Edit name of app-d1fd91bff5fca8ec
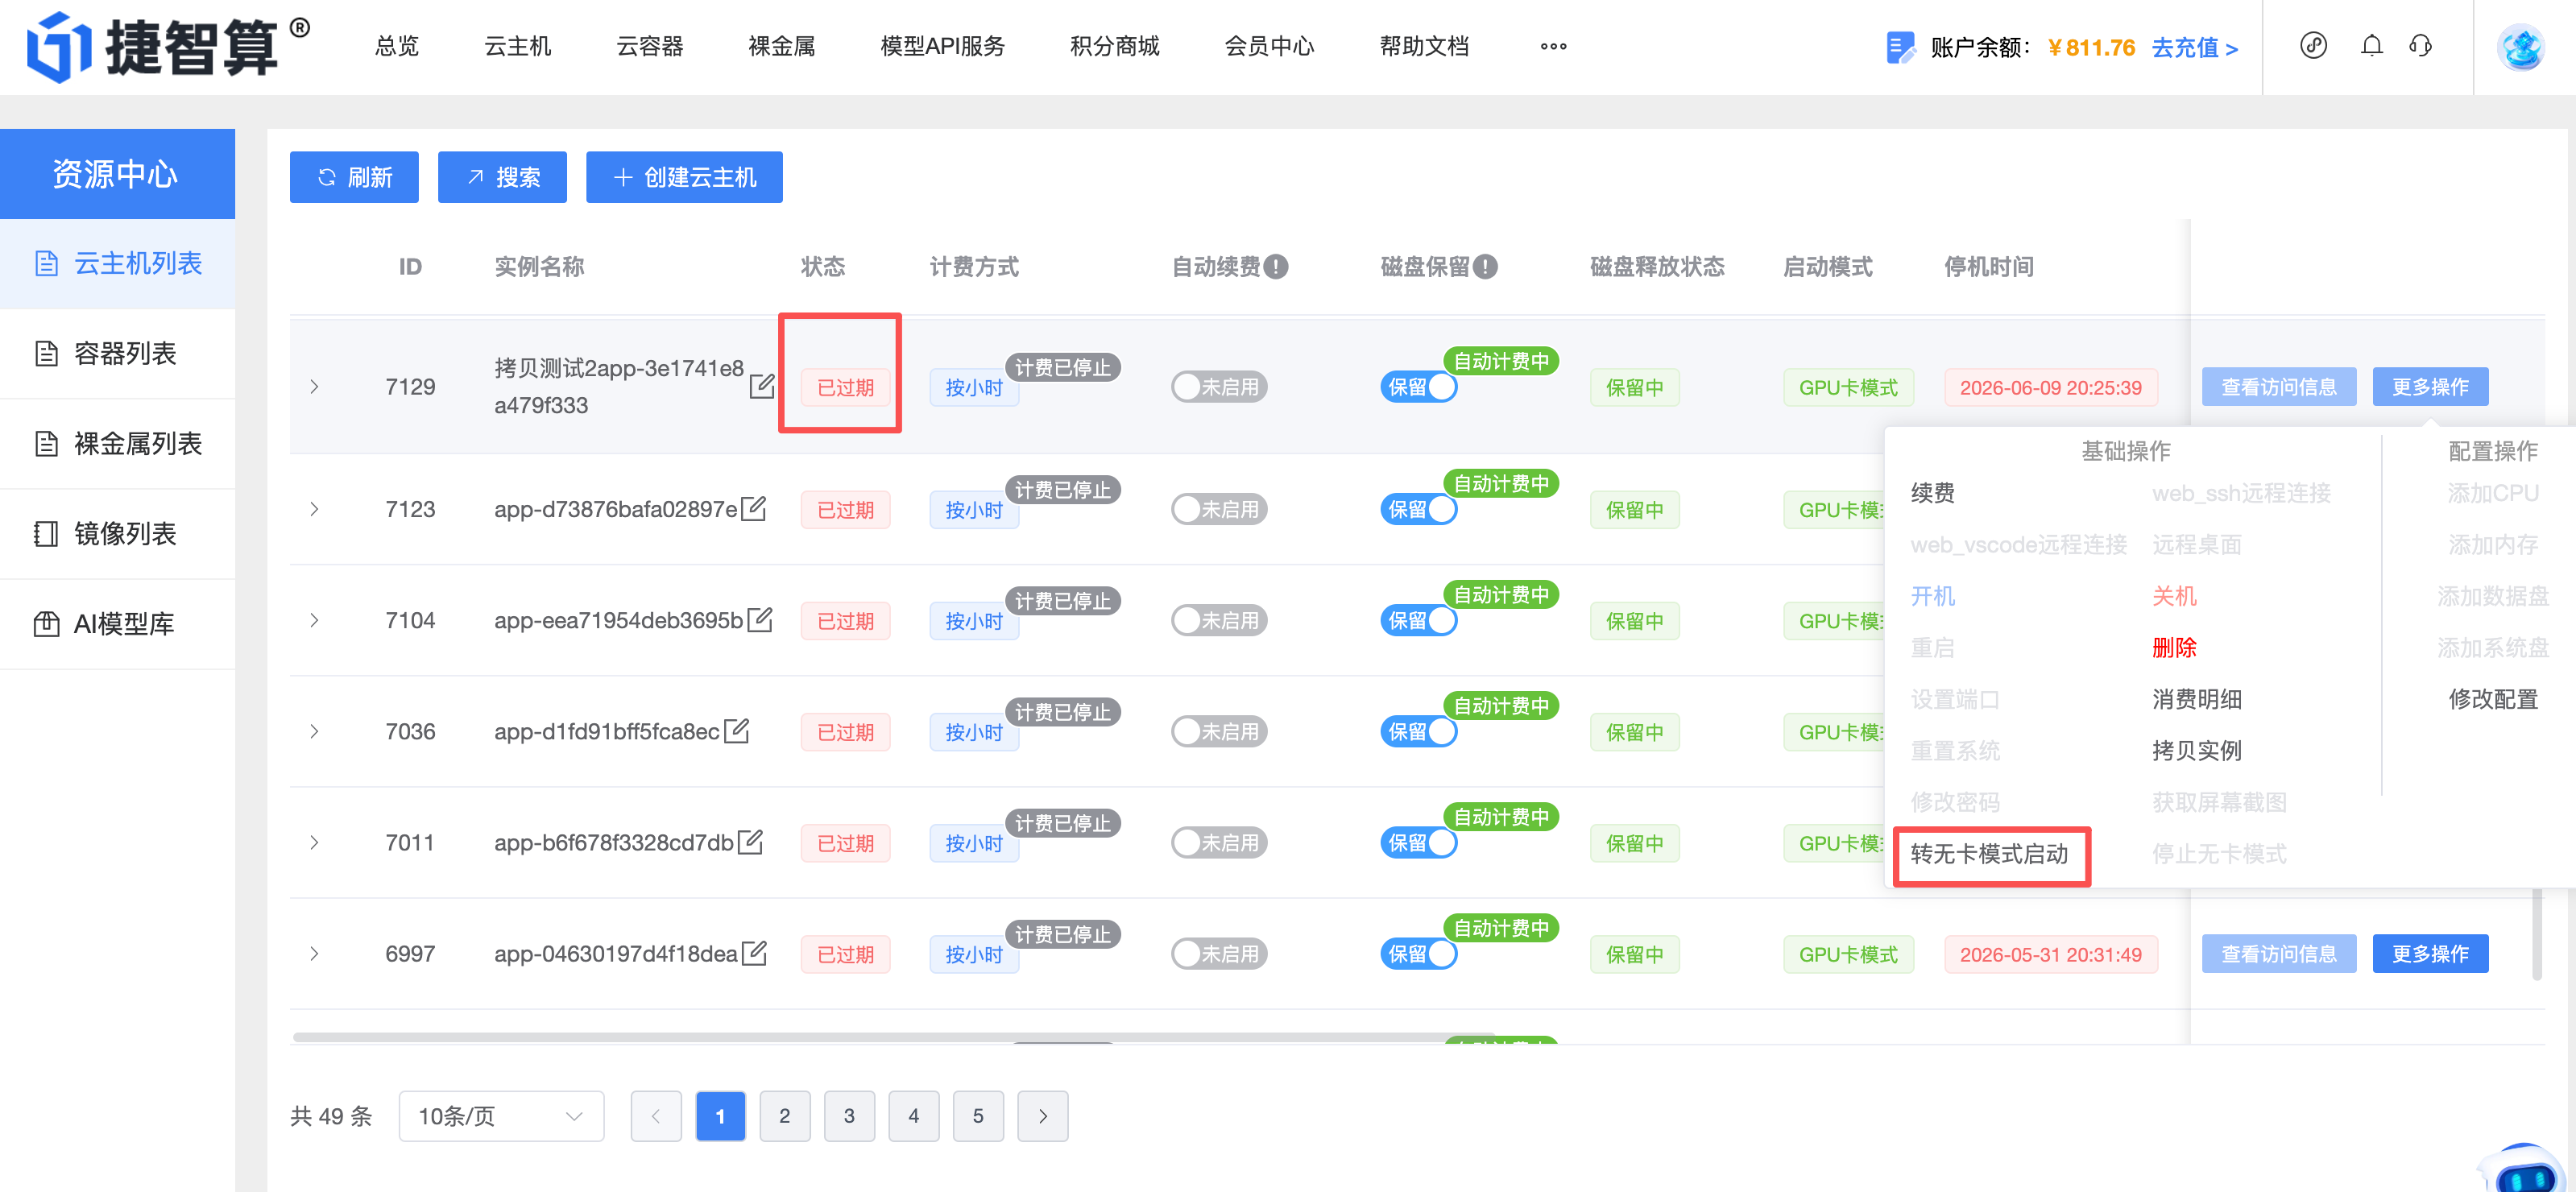 736,730
